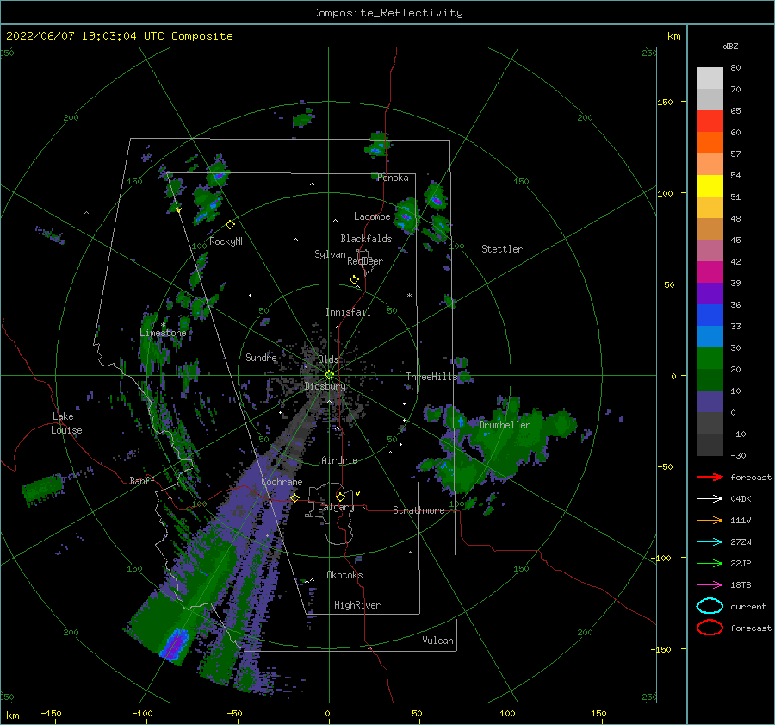Screen dimensions: 775x725
Task: Pick the red swatch in dBZ scale
Action: click(x=710, y=122)
